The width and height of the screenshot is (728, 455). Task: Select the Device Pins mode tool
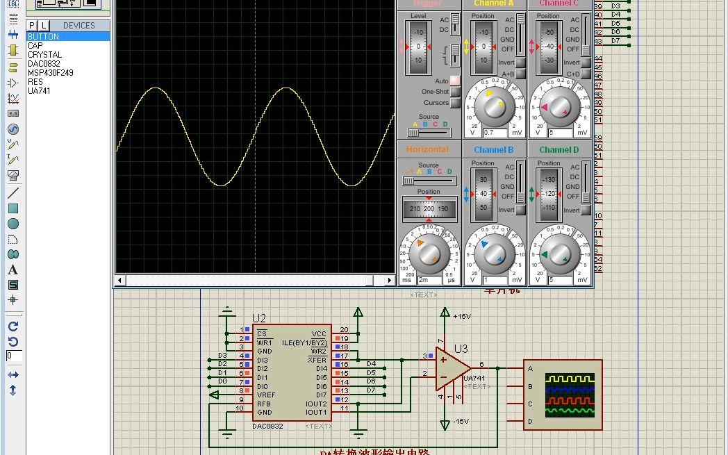pyautogui.click(x=13, y=83)
